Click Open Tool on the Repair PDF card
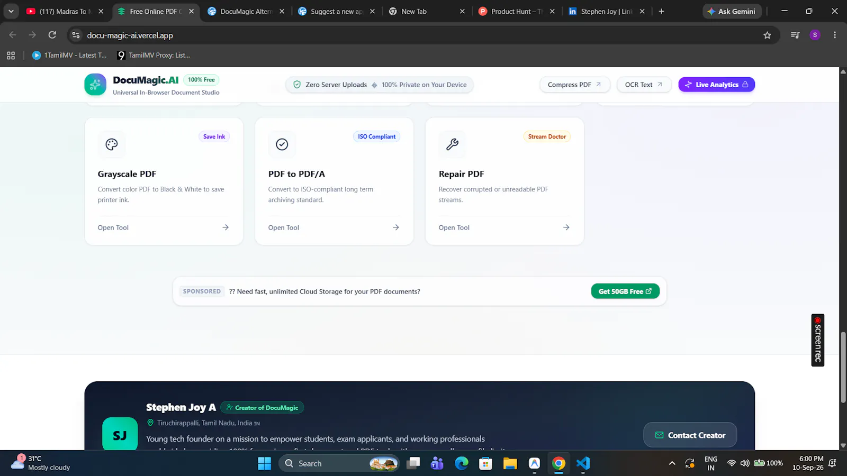 [454, 227]
